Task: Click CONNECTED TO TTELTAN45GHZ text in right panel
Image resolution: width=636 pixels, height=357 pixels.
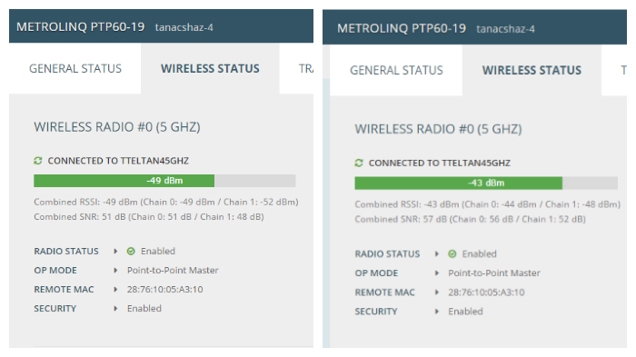Action: [x=439, y=164]
